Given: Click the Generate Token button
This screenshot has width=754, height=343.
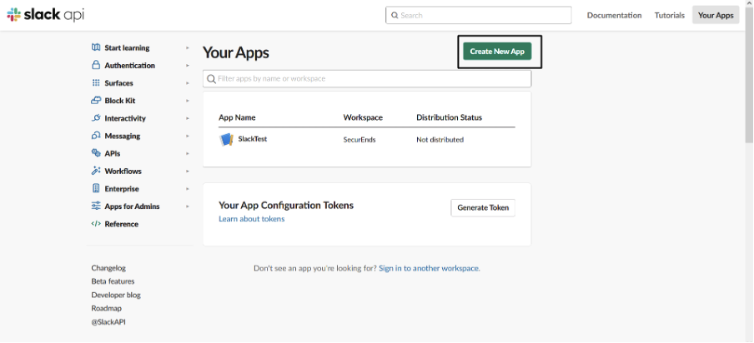Looking at the screenshot, I should tap(483, 208).
